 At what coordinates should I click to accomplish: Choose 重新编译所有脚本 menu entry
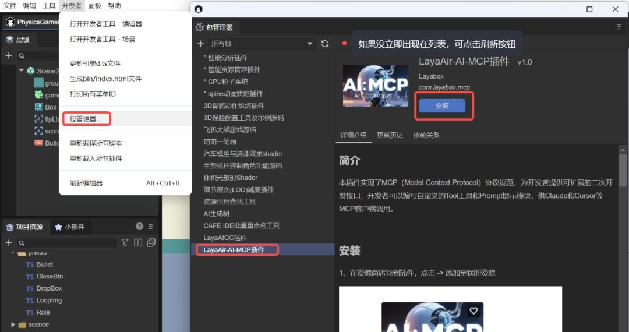click(x=125, y=143)
